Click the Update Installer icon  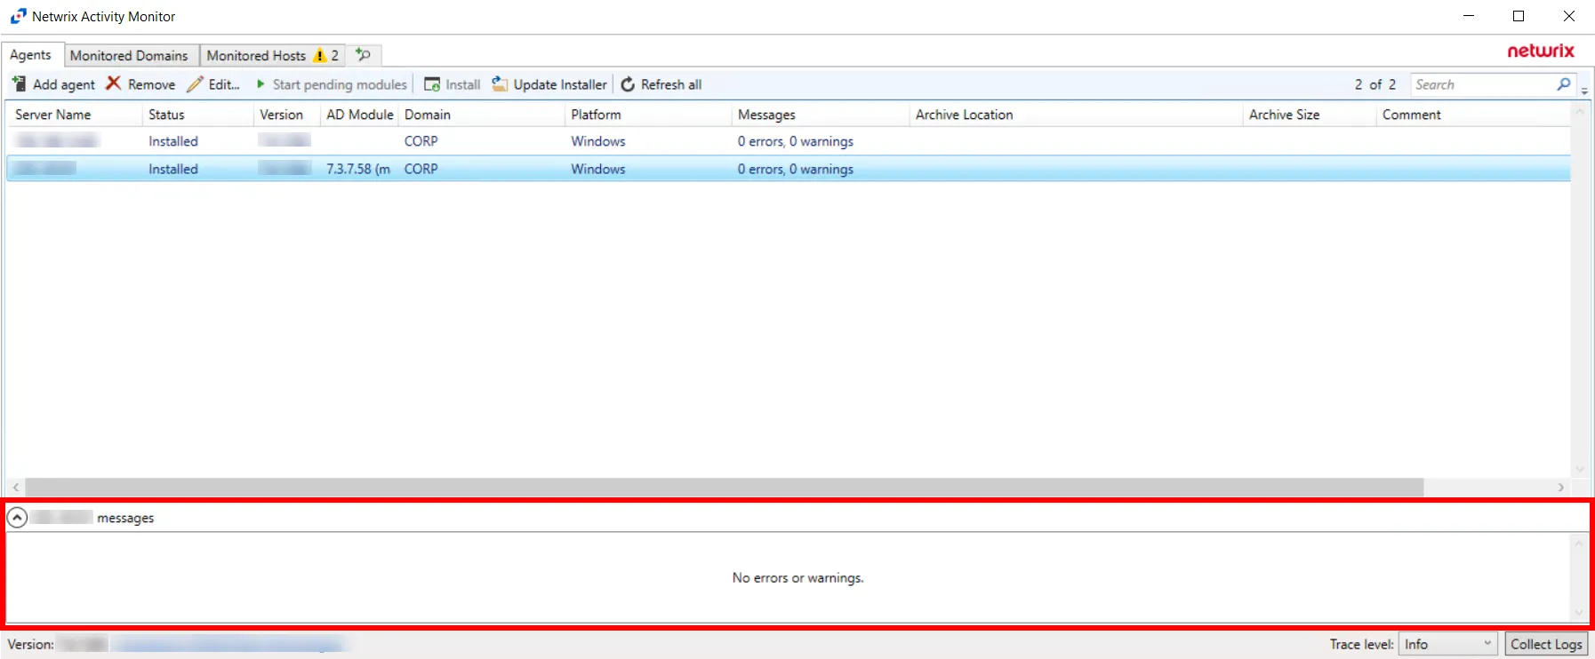(x=500, y=83)
